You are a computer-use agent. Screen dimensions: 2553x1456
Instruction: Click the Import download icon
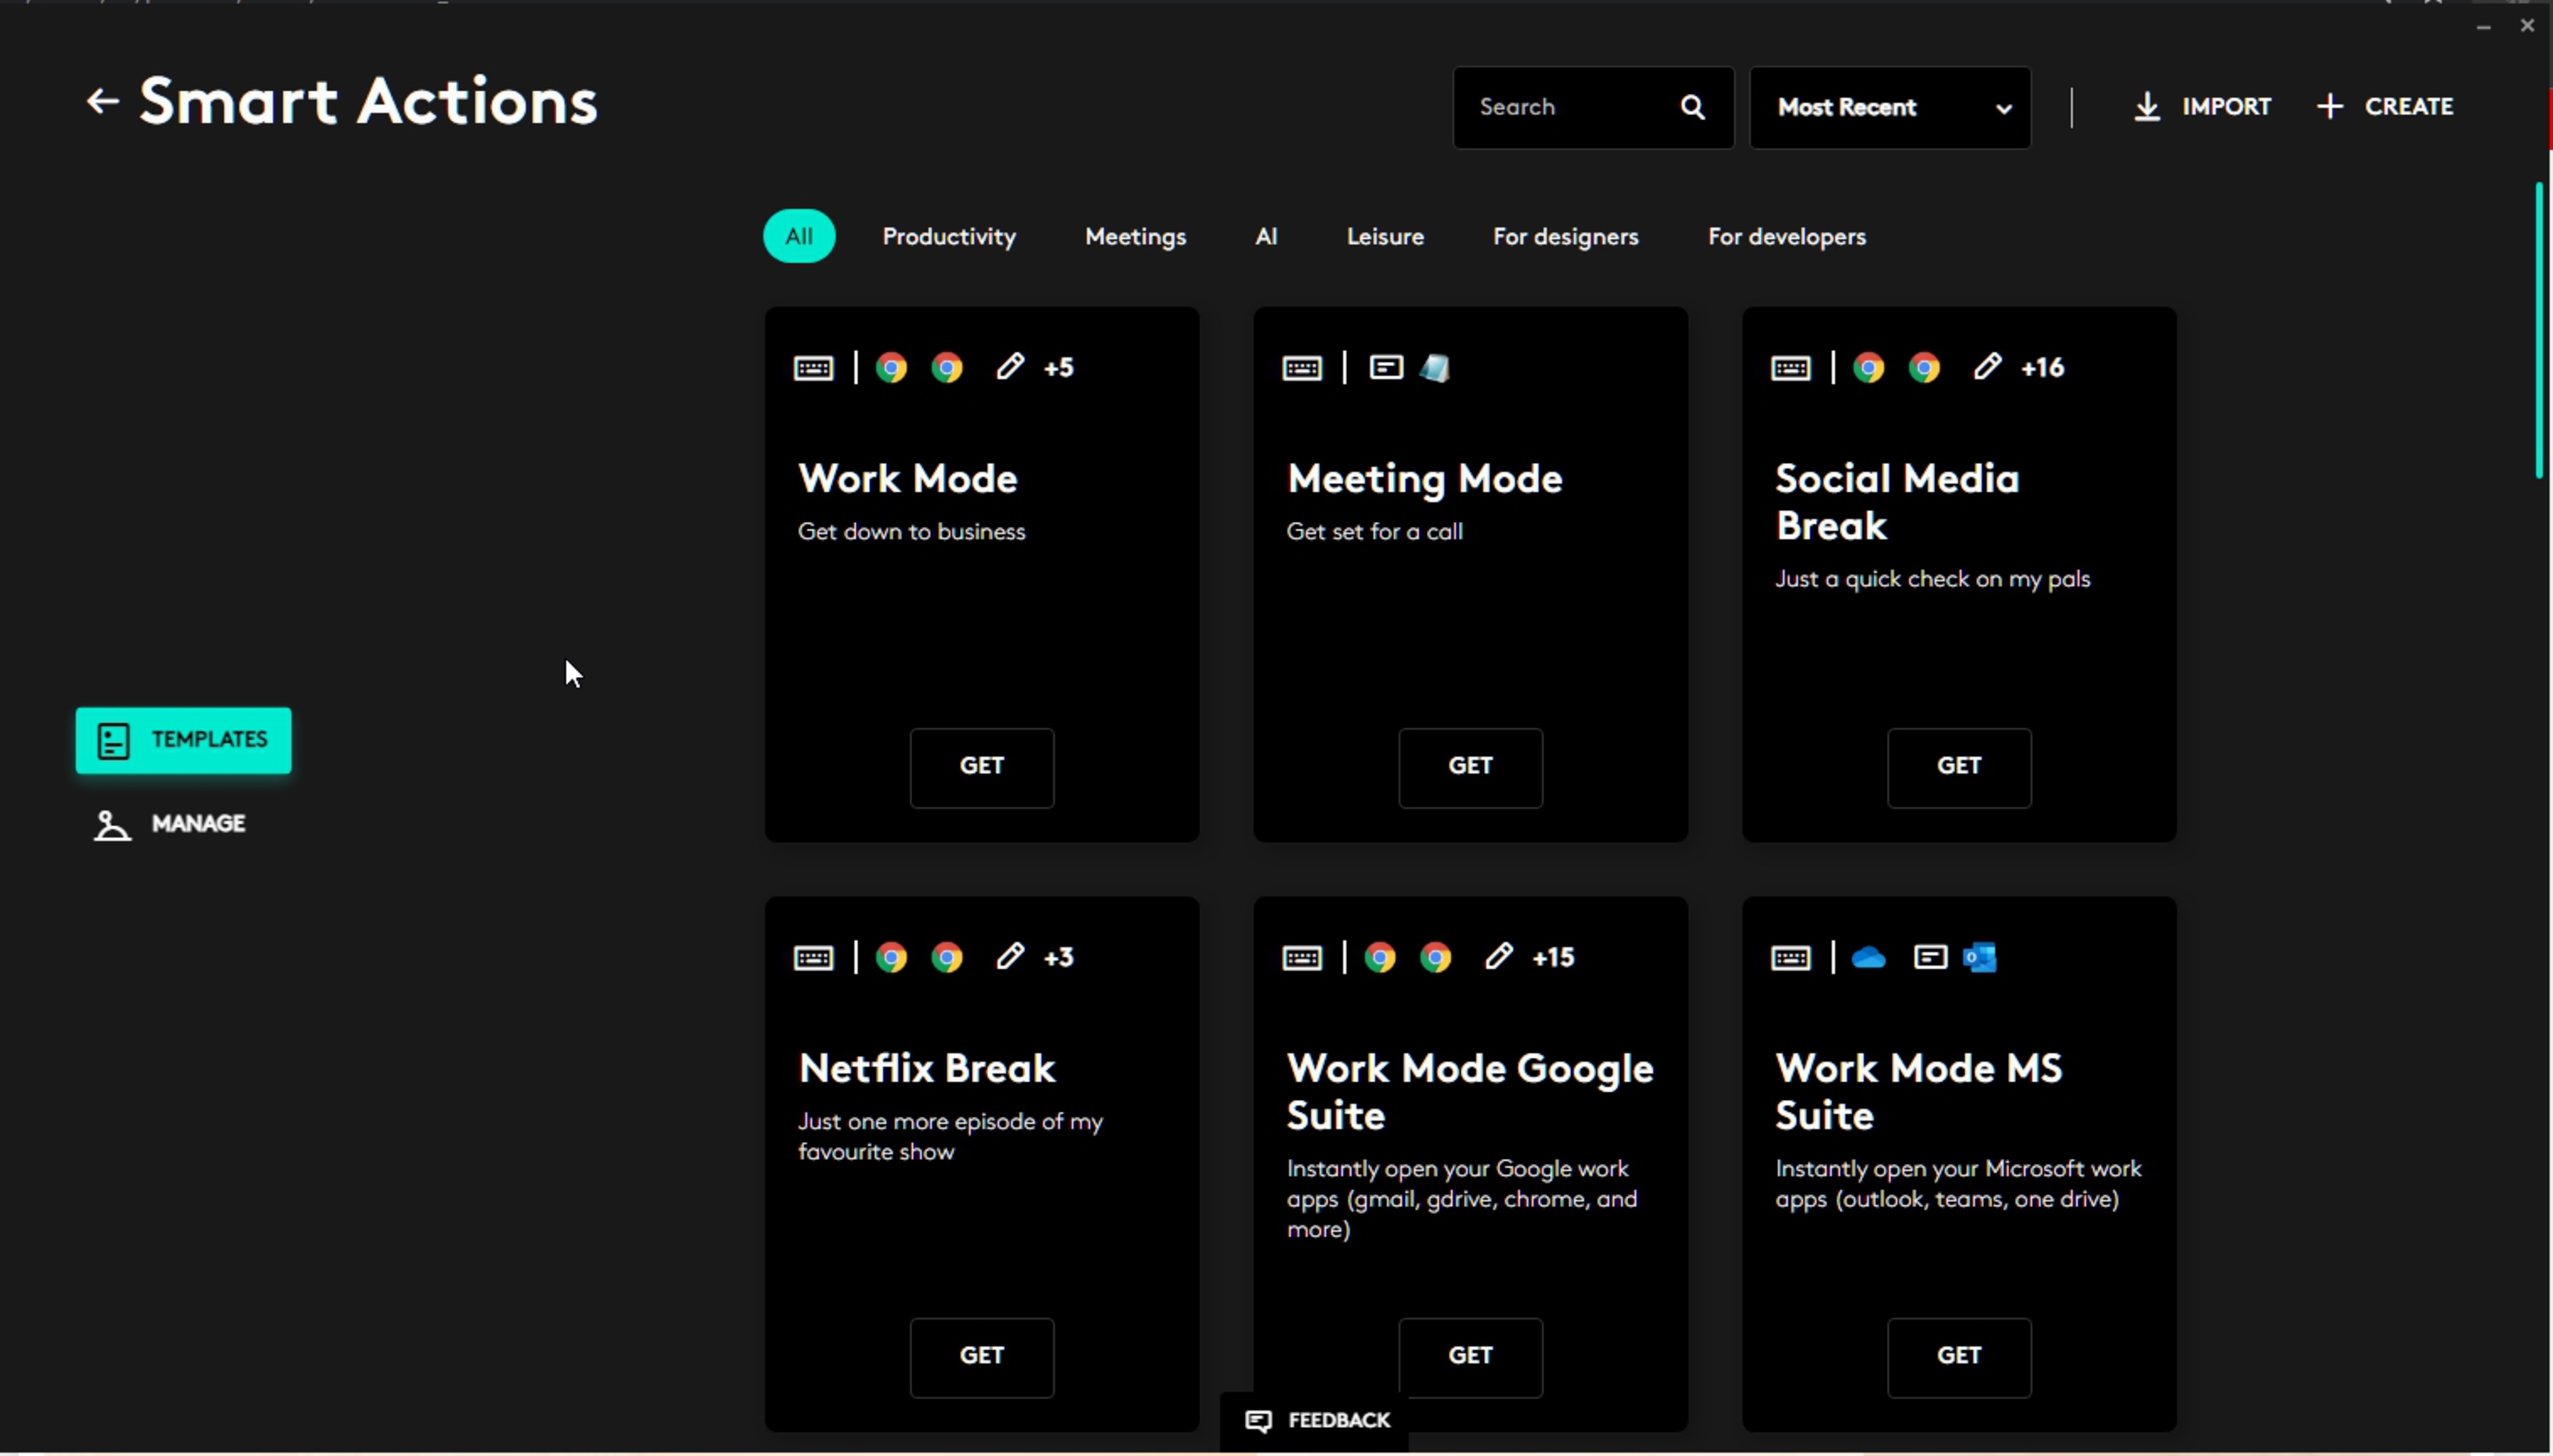coord(2146,107)
